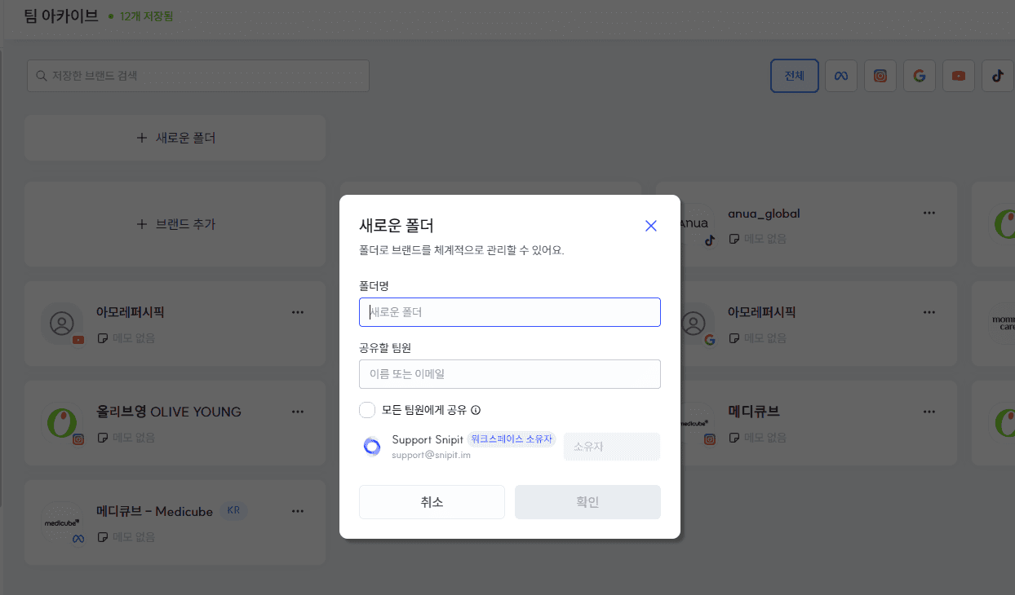Focus the 저장한 브랜드 검색 search box
This screenshot has width=1015, height=595.
[x=198, y=76]
